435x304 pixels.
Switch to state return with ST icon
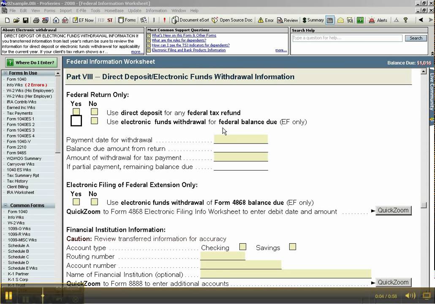click(110, 20)
